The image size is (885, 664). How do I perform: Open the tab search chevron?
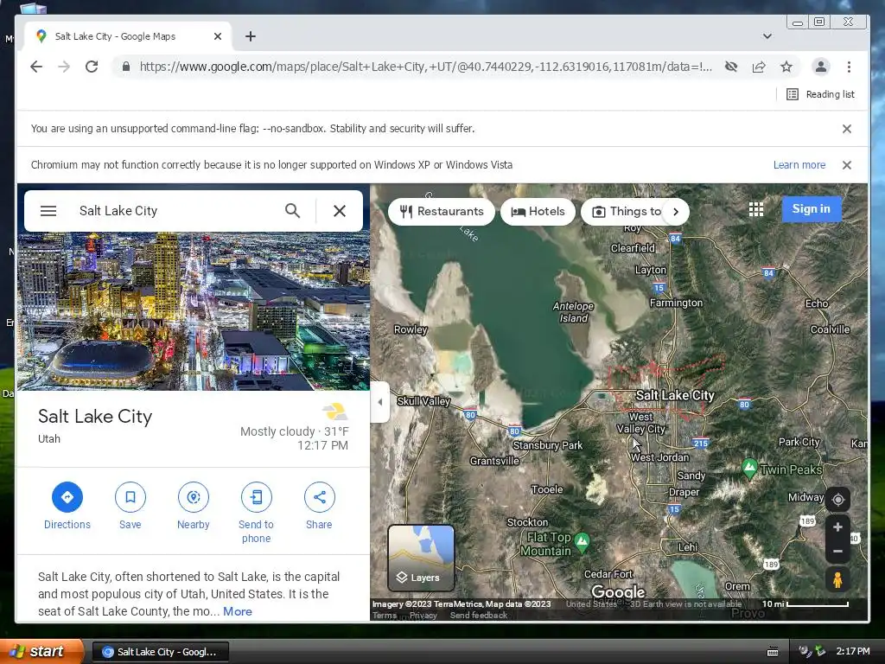pyautogui.click(x=767, y=36)
